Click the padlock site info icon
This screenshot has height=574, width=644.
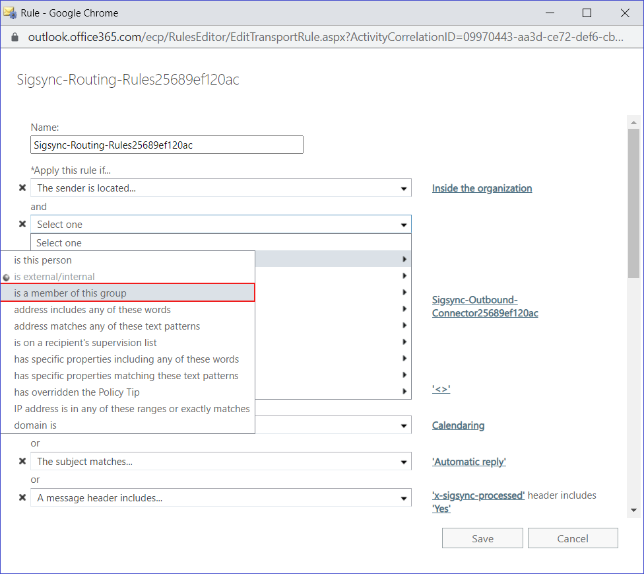[15, 37]
